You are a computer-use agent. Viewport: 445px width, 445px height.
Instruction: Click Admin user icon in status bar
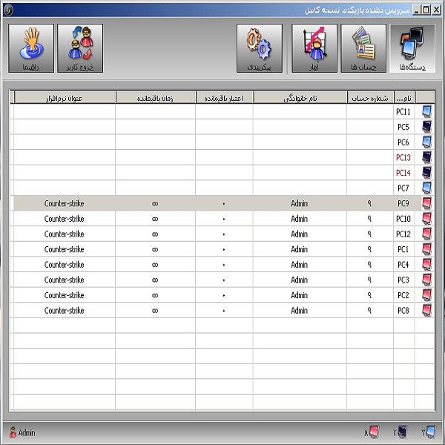[12, 432]
